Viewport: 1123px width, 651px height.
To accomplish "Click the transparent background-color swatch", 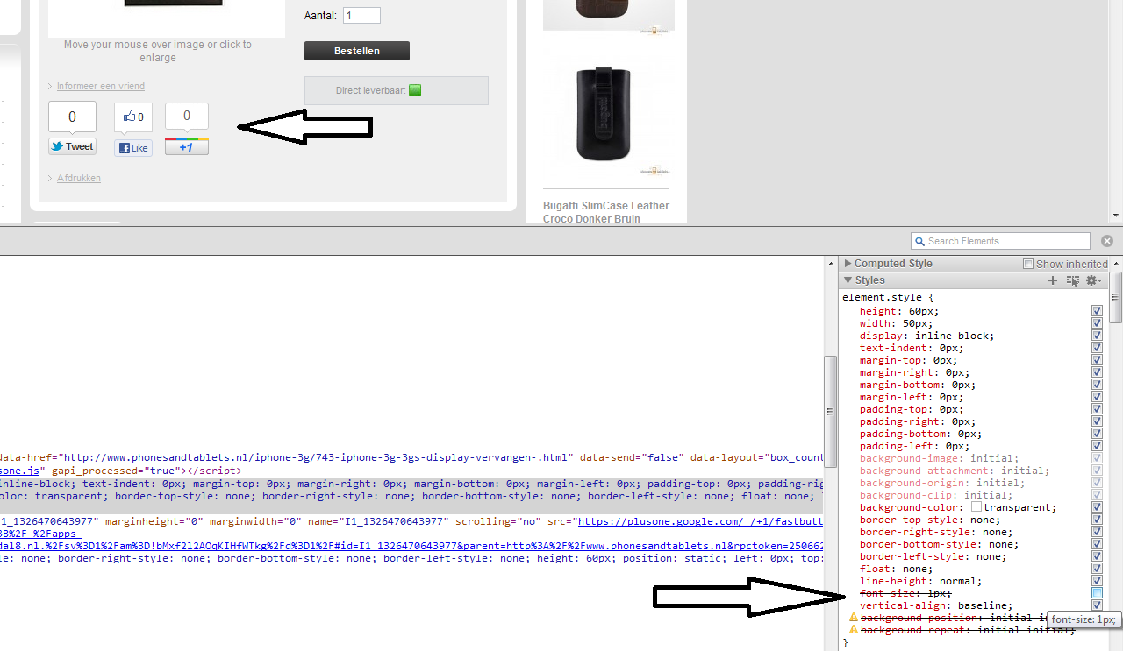I will 976,507.
